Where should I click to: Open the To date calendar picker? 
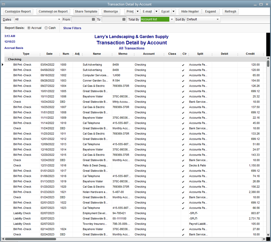(124, 19)
